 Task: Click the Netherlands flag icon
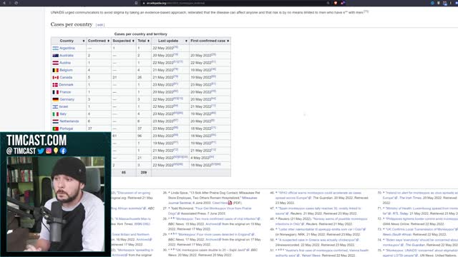56,121
